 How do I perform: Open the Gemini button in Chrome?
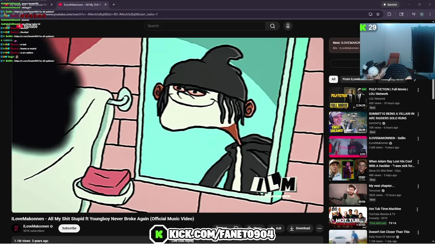coord(390,5)
